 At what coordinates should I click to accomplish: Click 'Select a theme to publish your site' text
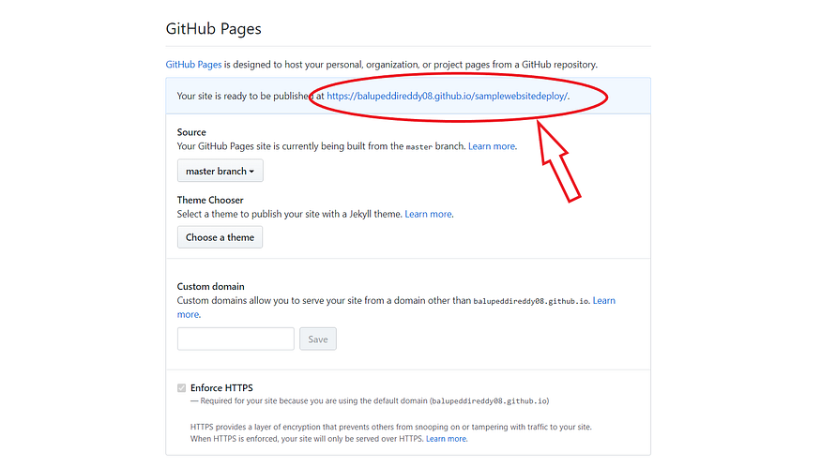point(289,214)
